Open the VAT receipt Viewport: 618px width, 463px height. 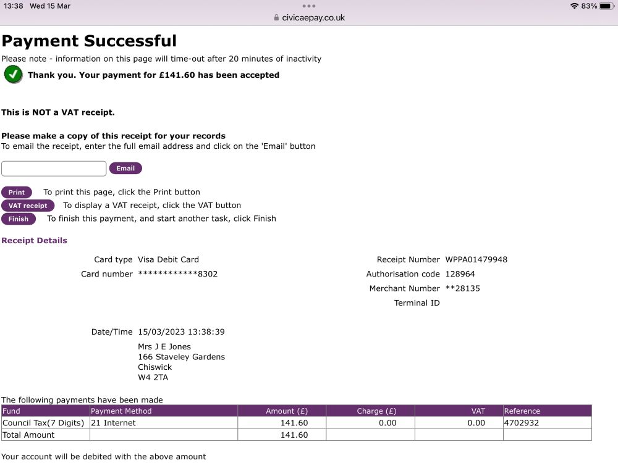(28, 206)
